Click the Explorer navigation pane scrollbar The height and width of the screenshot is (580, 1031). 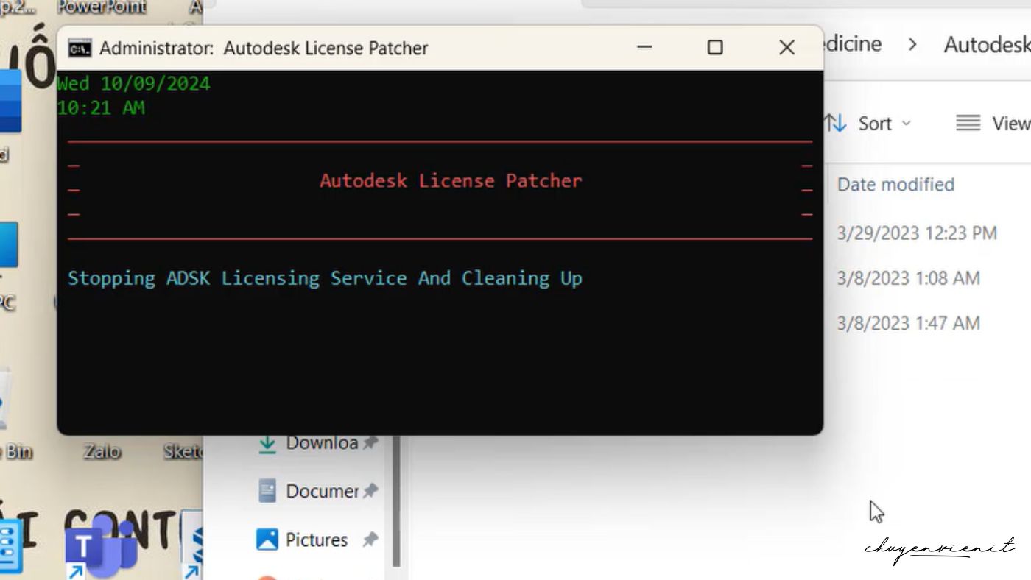395,501
